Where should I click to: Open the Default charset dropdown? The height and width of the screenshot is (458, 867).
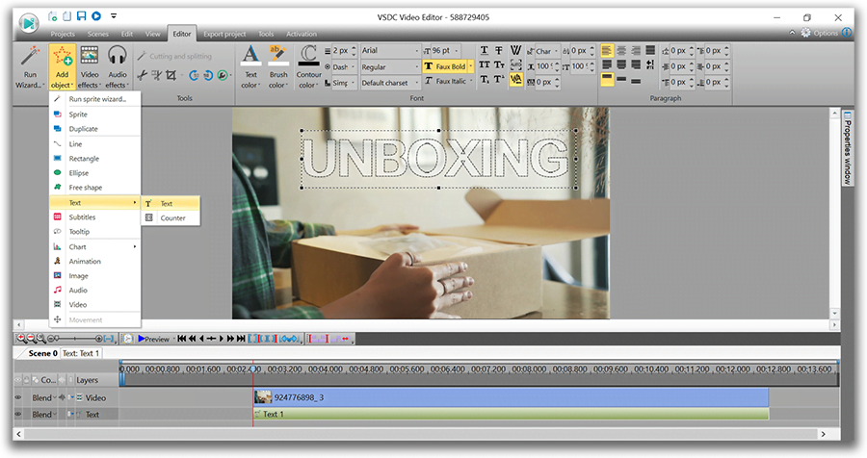390,83
